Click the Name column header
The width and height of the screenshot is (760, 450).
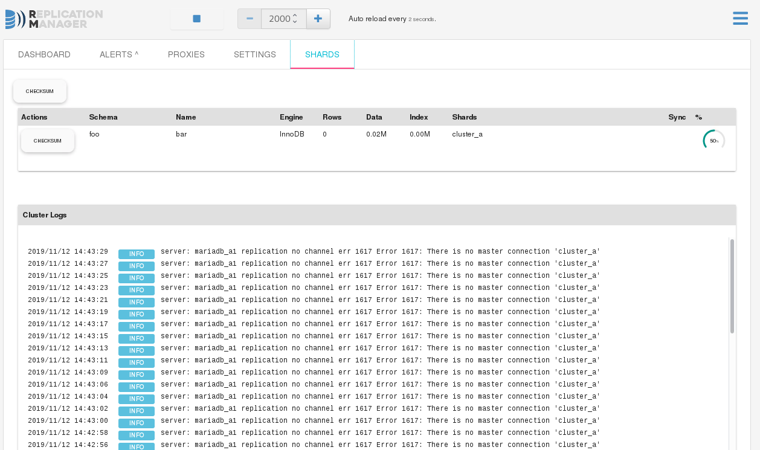pos(186,117)
